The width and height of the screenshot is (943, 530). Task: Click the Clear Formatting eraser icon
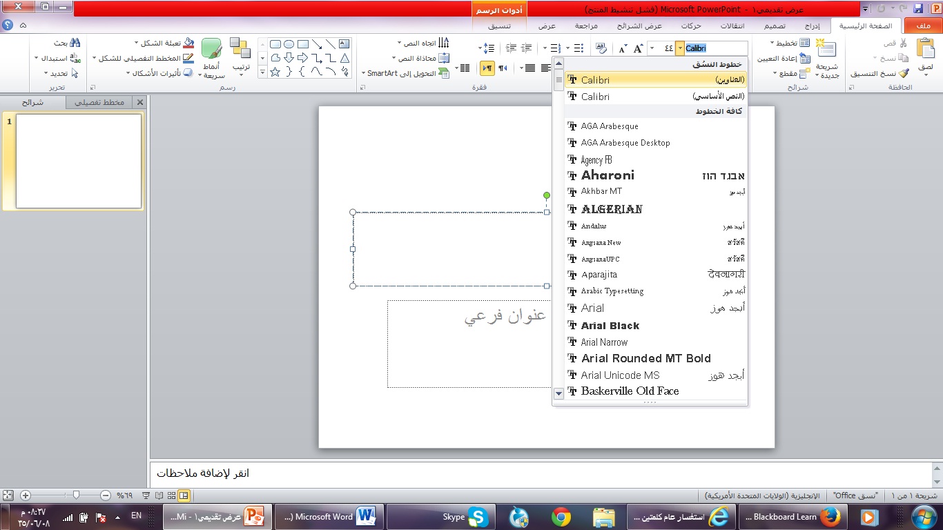point(601,48)
